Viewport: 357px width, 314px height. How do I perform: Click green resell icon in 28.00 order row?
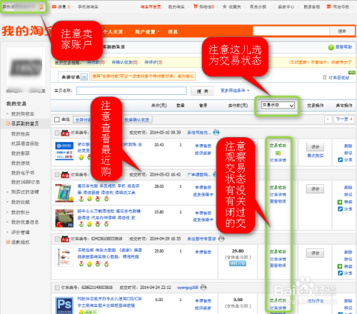click(x=340, y=202)
